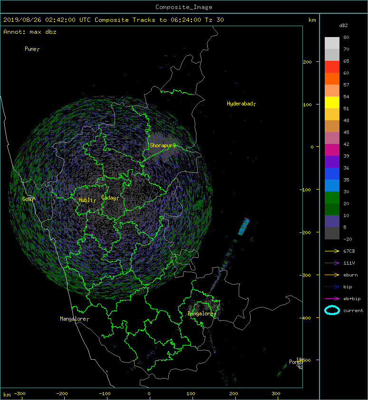Click the 67CB yellow arrow legend icon
The height and width of the screenshot is (400, 368).
(x=332, y=251)
